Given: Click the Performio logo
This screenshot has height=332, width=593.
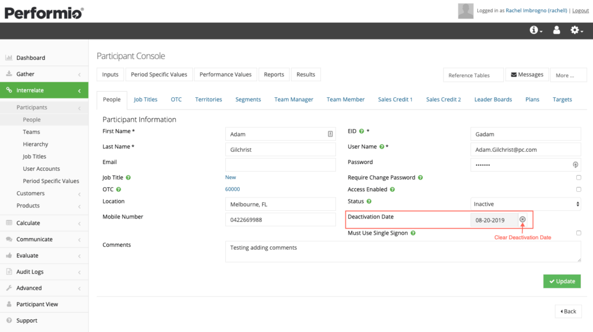Looking at the screenshot, I should click(44, 13).
